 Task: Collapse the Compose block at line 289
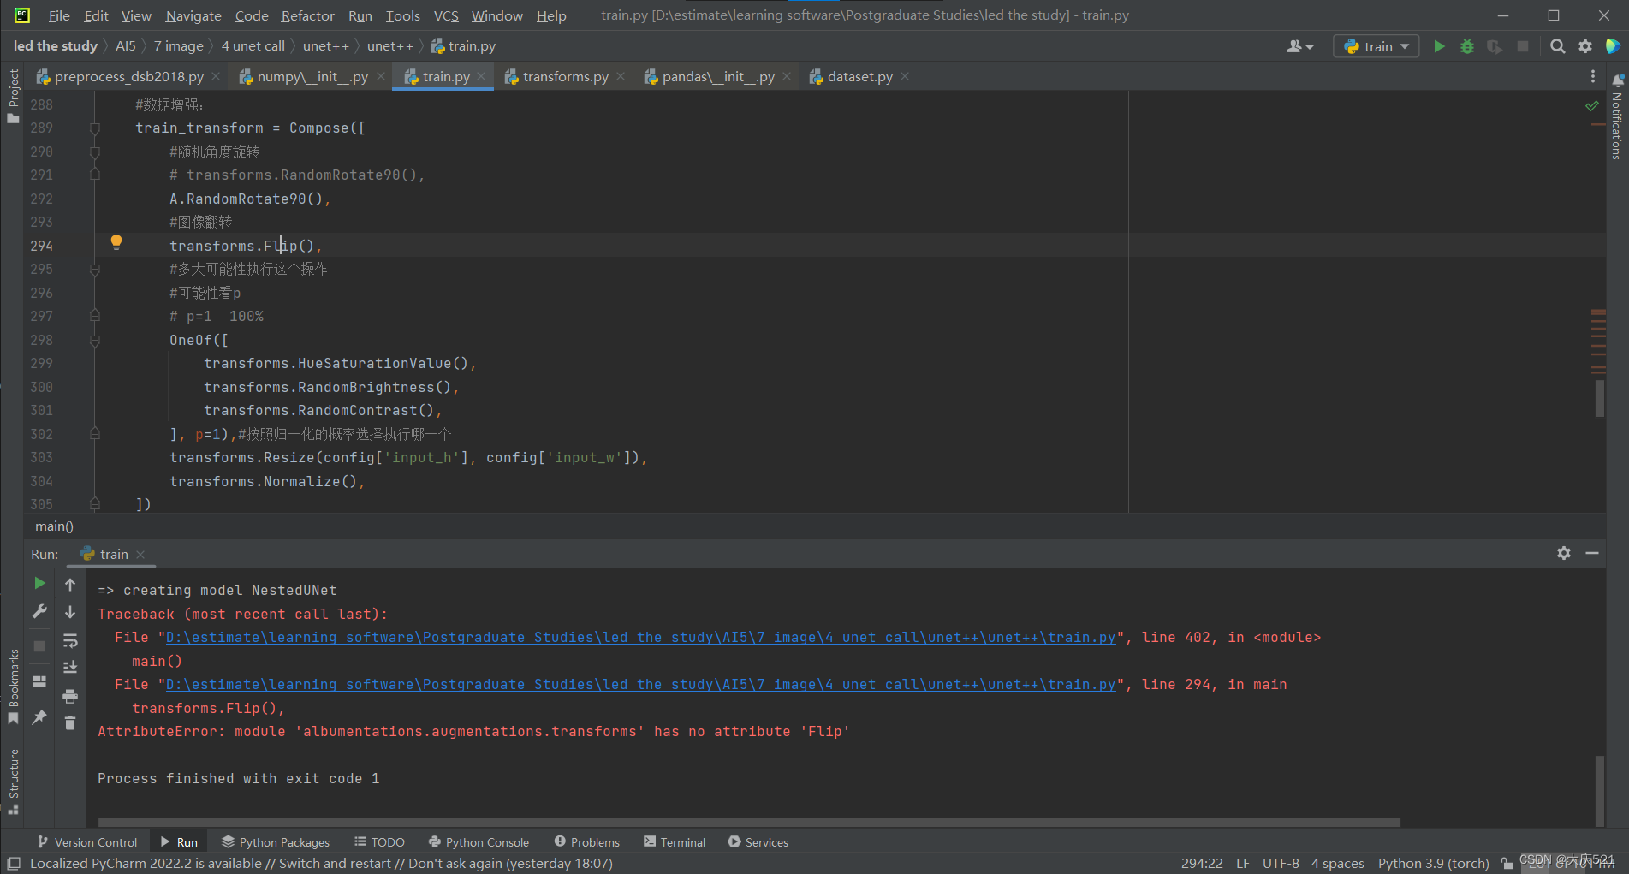pos(94,127)
